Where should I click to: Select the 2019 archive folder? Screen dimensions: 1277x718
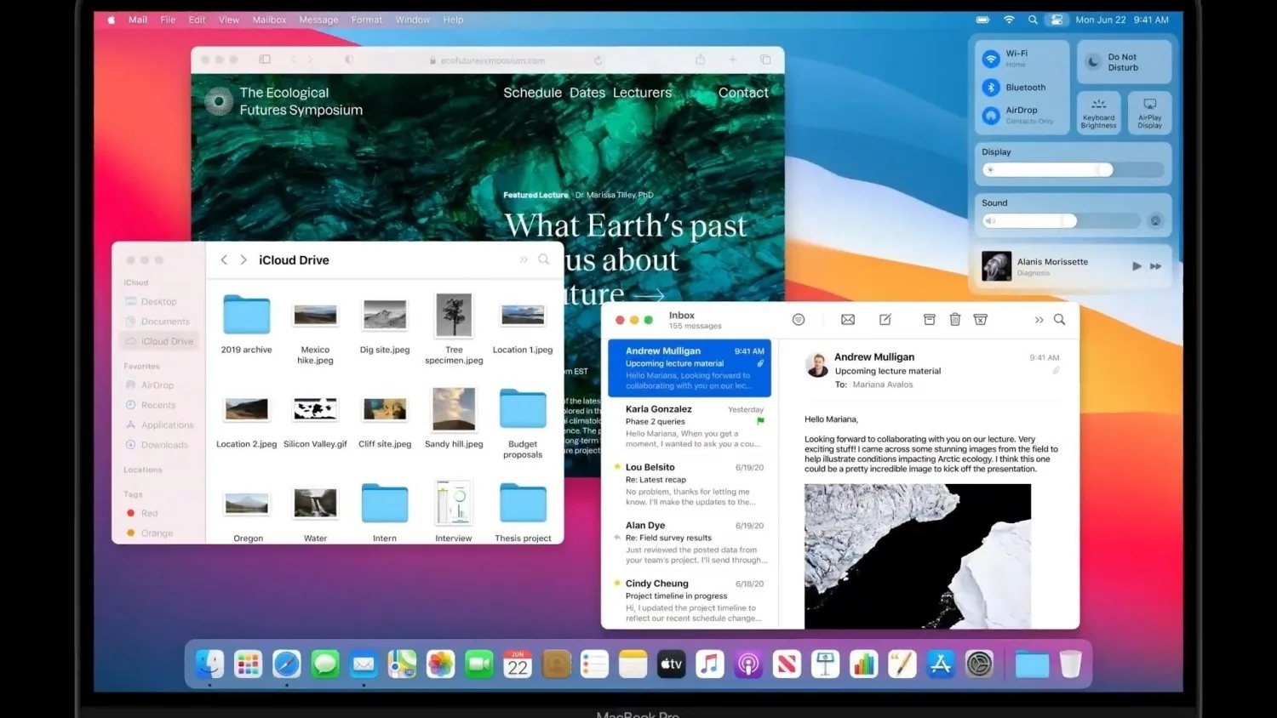[247, 324]
